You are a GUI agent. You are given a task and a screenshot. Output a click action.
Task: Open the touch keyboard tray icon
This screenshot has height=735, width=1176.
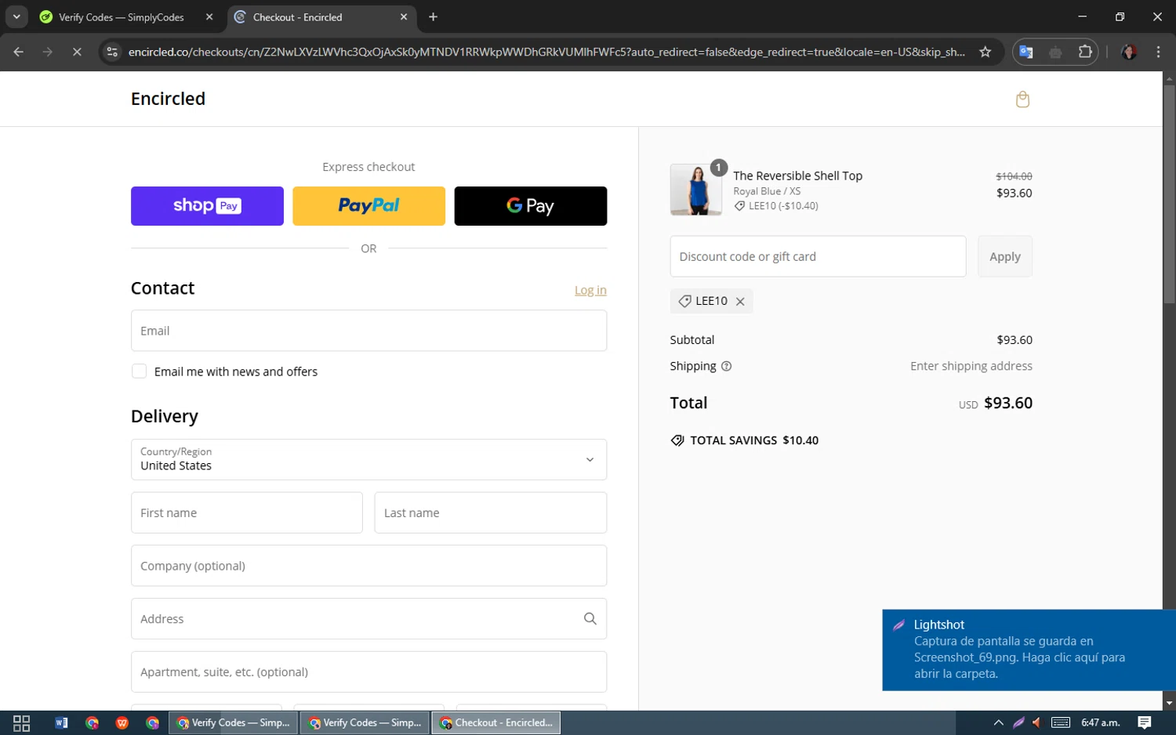(1061, 723)
